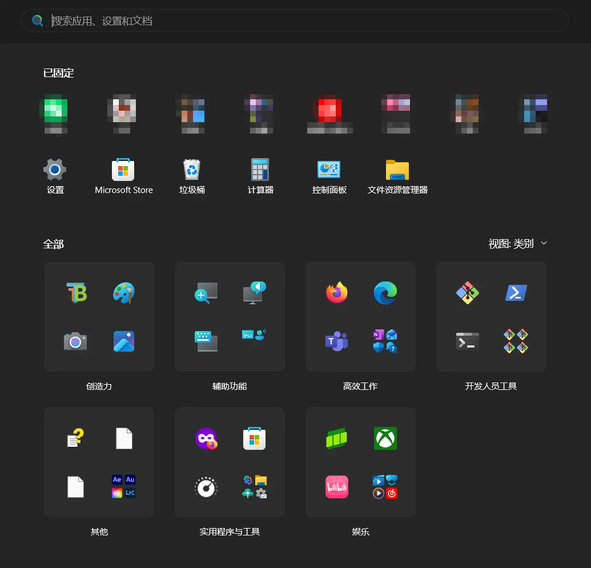Open Paint palette icon in 创造力

click(x=124, y=292)
